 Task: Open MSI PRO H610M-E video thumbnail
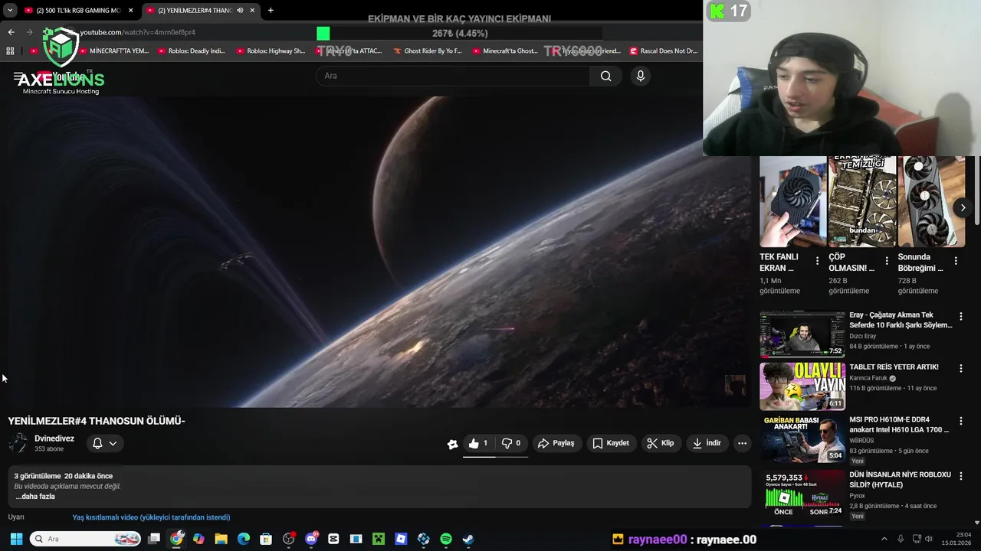coord(802,439)
